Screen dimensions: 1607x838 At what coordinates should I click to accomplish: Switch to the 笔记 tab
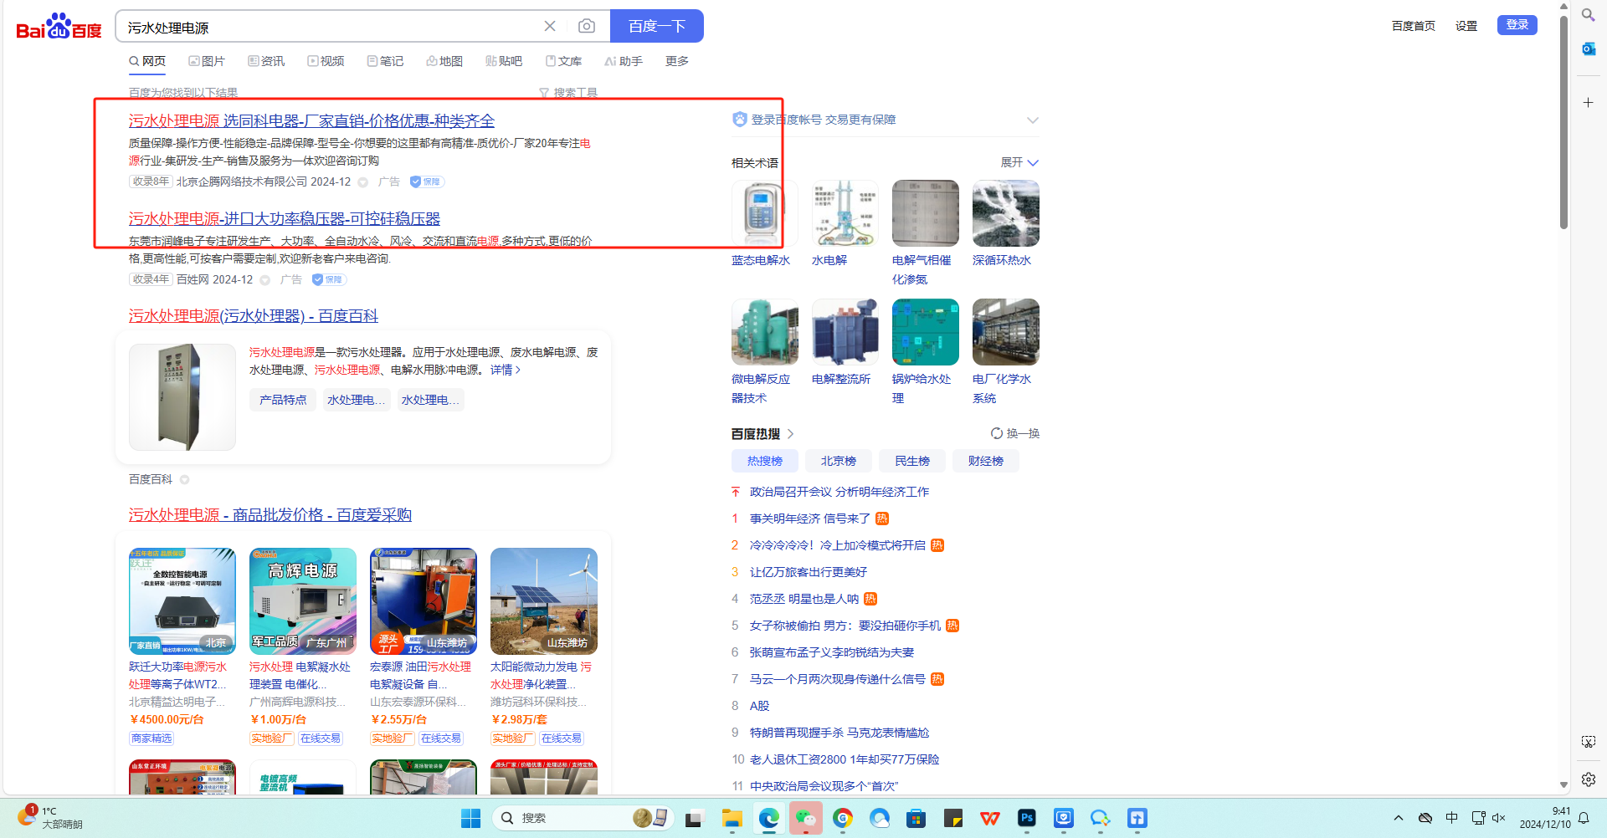pyautogui.click(x=385, y=61)
